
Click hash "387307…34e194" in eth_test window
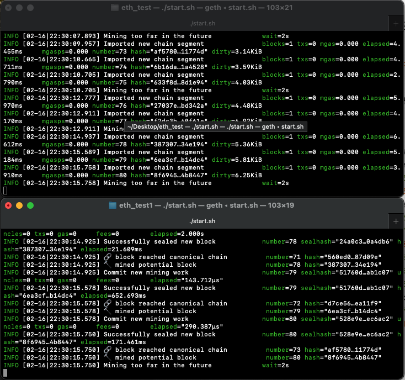click(169, 144)
